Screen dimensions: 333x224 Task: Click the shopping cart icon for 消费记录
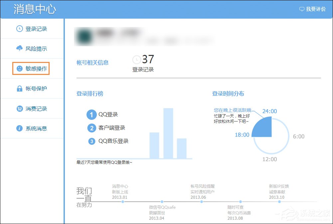click(x=19, y=108)
